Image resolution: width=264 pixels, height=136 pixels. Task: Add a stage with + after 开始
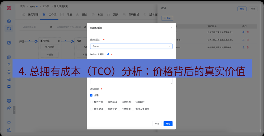pos(29,41)
